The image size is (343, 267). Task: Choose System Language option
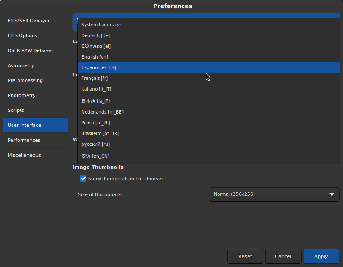point(101,25)
